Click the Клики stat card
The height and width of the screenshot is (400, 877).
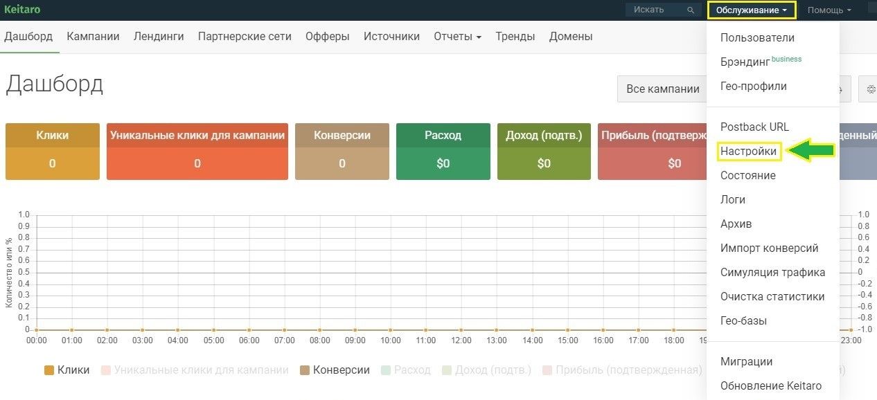coord(53,152)
